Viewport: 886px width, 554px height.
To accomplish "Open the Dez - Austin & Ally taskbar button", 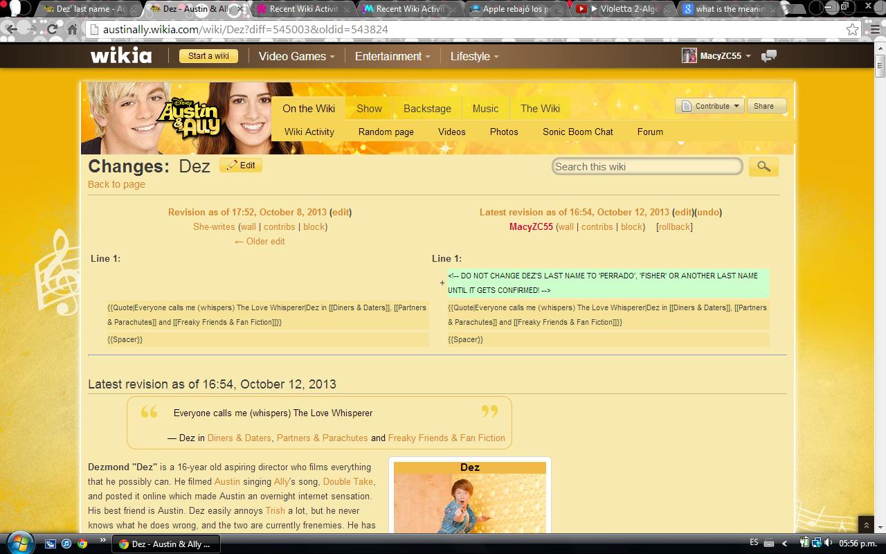I will point(165,544).
